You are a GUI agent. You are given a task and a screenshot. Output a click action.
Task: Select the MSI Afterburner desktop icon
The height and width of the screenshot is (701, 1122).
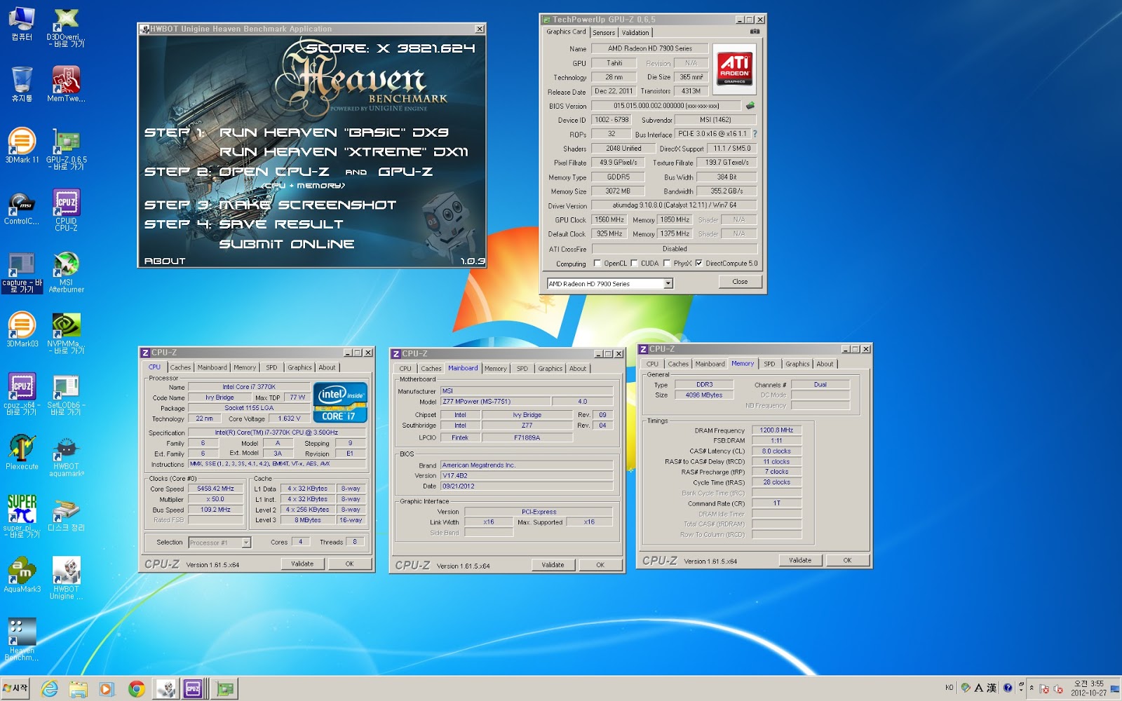click(x=66, y=272)
